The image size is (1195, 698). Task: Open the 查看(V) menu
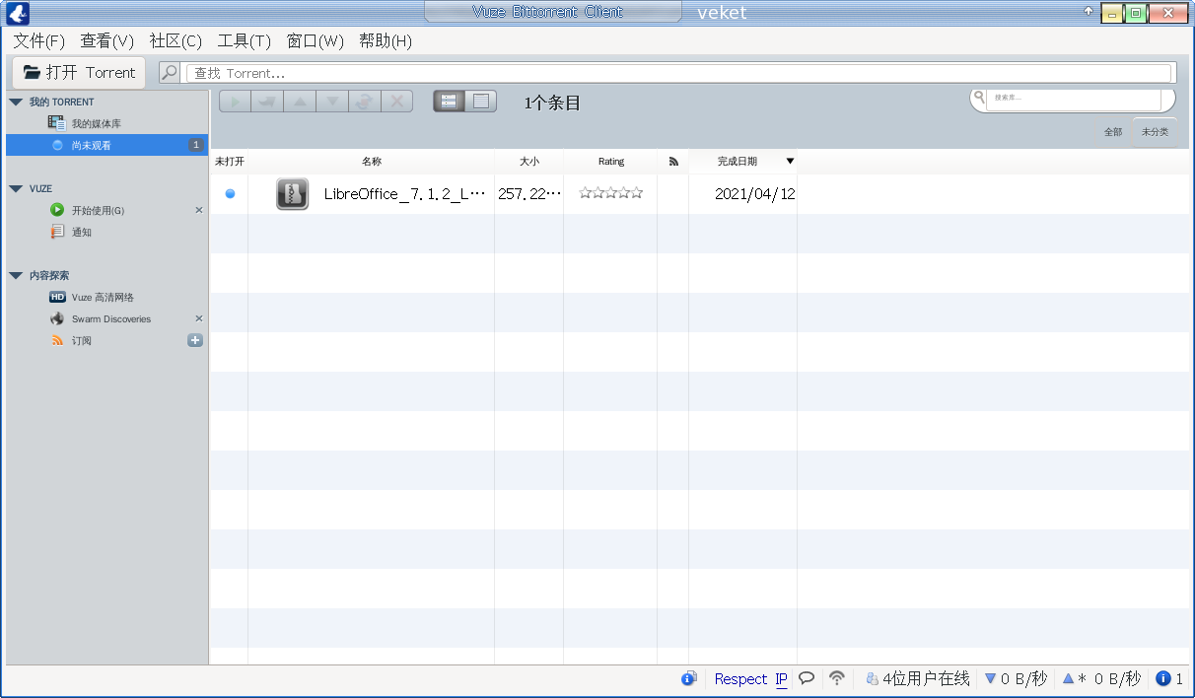[x=107, y=41]
